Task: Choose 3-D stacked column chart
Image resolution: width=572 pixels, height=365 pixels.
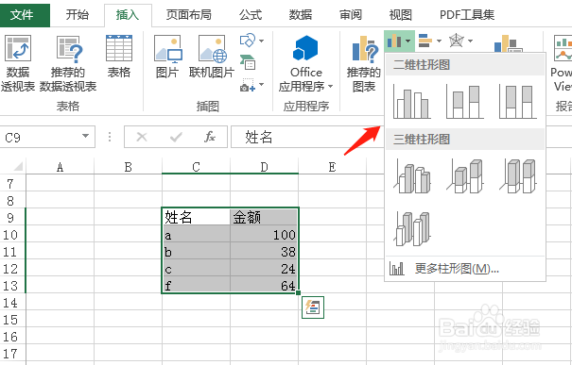Action: (465, 176)
